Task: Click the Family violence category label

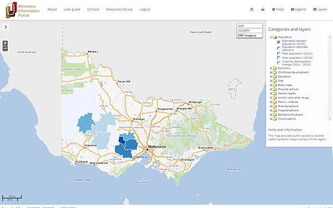Action: 288,102
